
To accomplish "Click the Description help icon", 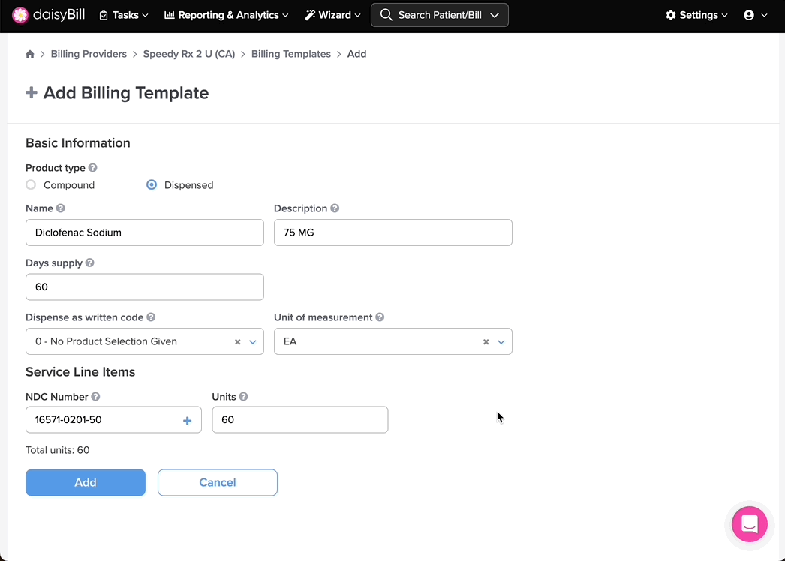I will [x=335, y=208].
